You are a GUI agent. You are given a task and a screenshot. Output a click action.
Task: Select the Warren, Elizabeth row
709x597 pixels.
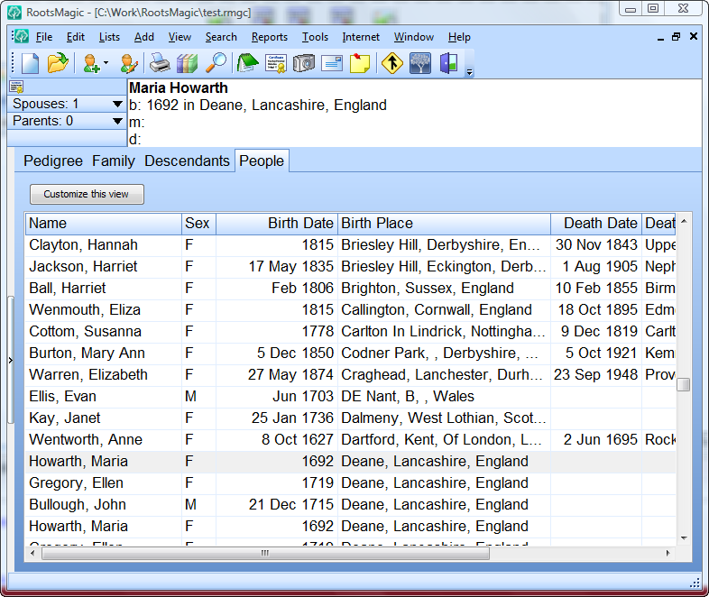coord(350,375)
